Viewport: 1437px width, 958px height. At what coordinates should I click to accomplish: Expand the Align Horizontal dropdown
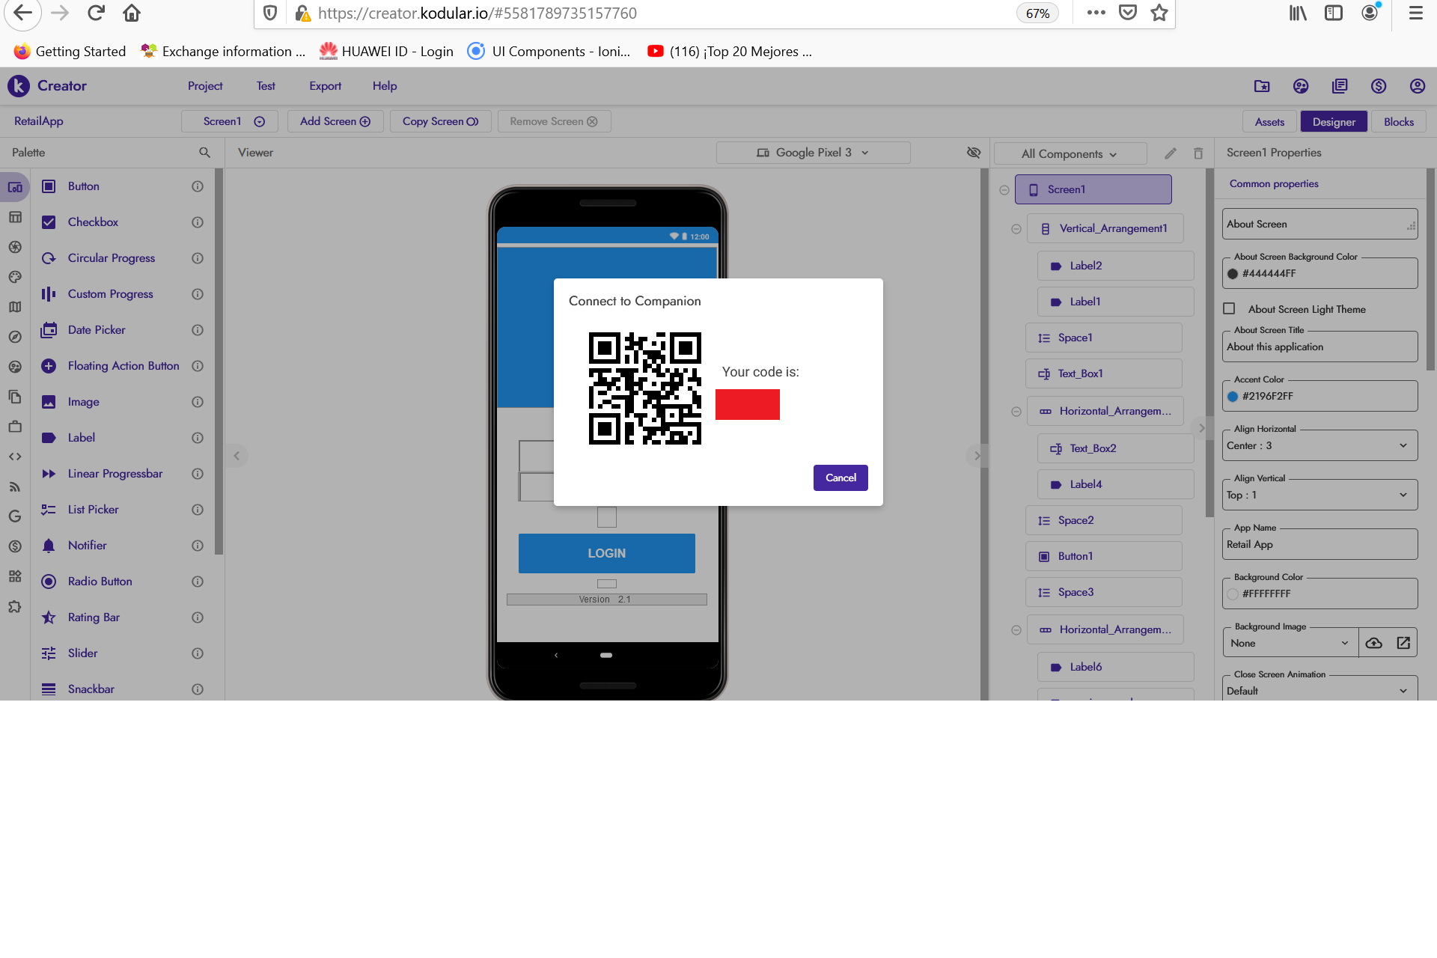[x=1319, y=446]
